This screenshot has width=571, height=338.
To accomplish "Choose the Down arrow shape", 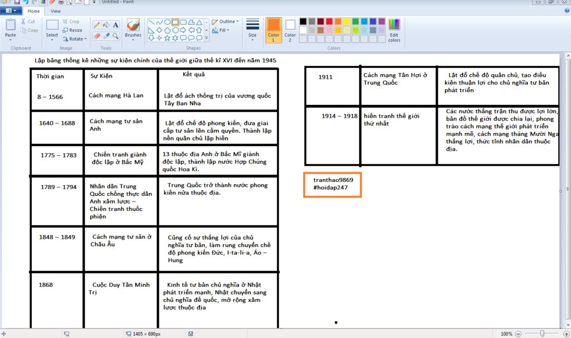I will [x=151, y=37].
